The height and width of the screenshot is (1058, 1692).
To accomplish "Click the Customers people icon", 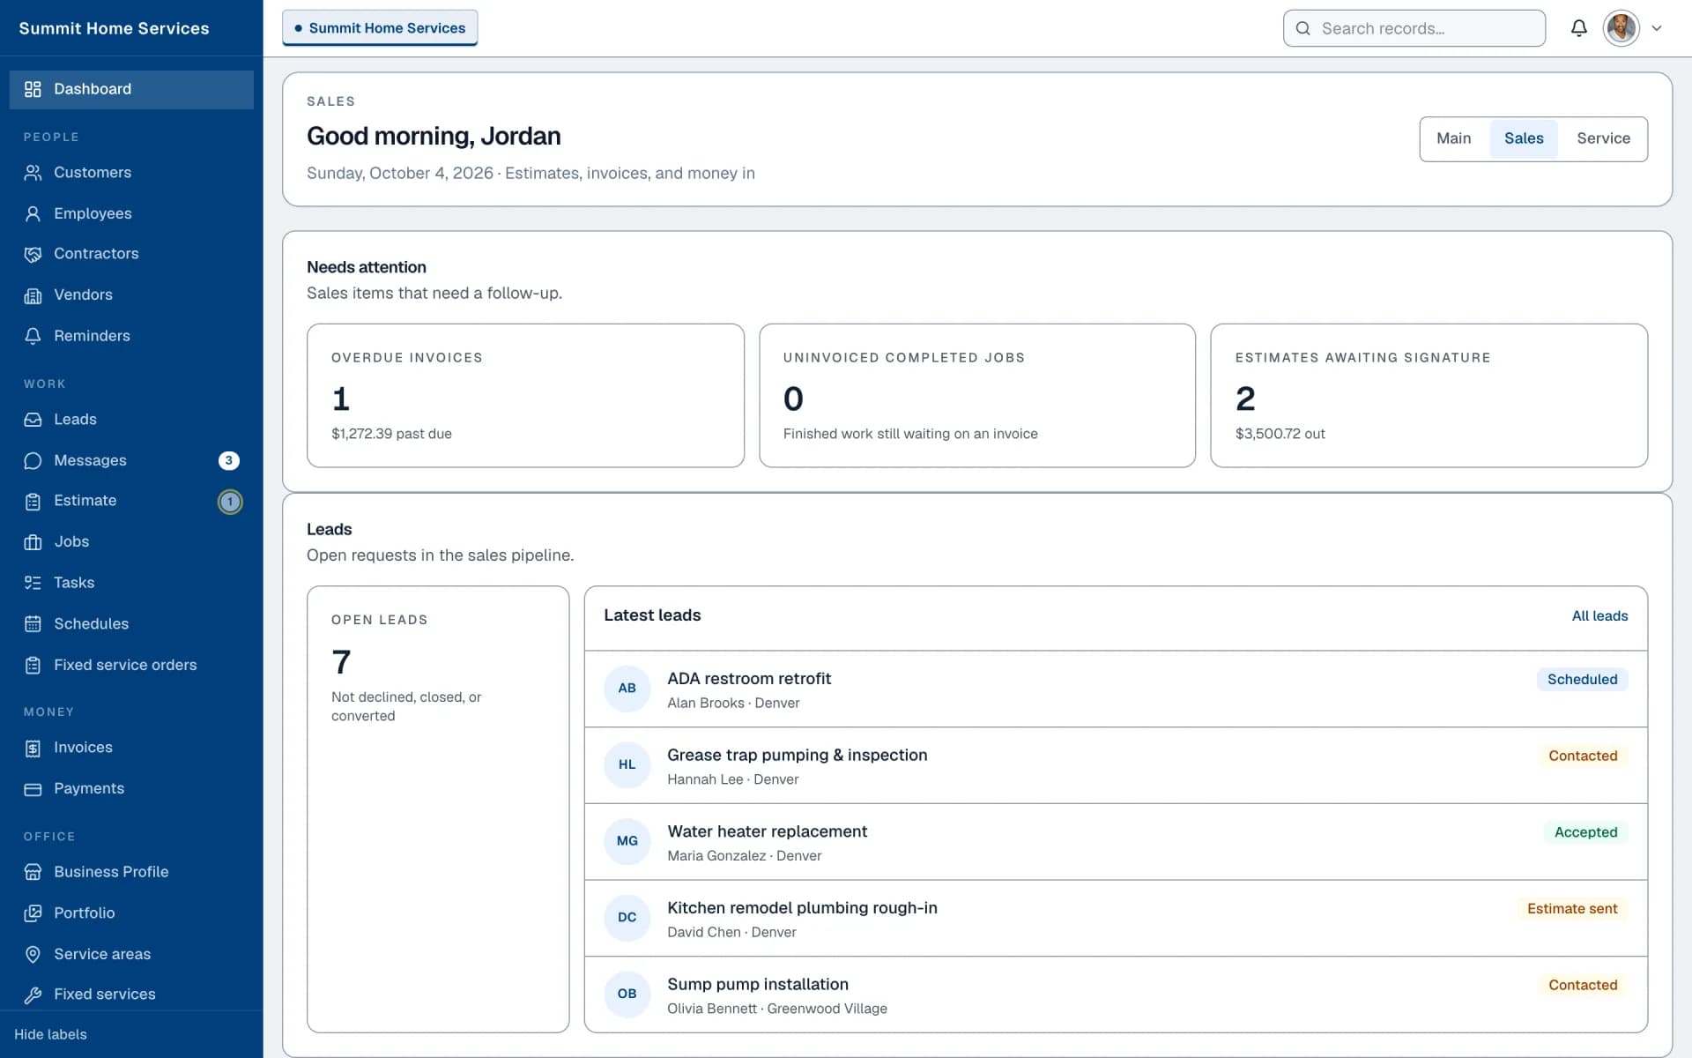I will point(33,173).
